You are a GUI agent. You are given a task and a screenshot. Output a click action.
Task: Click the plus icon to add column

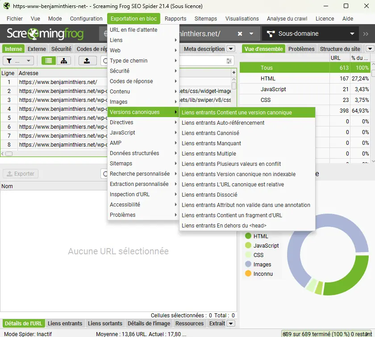233,72
